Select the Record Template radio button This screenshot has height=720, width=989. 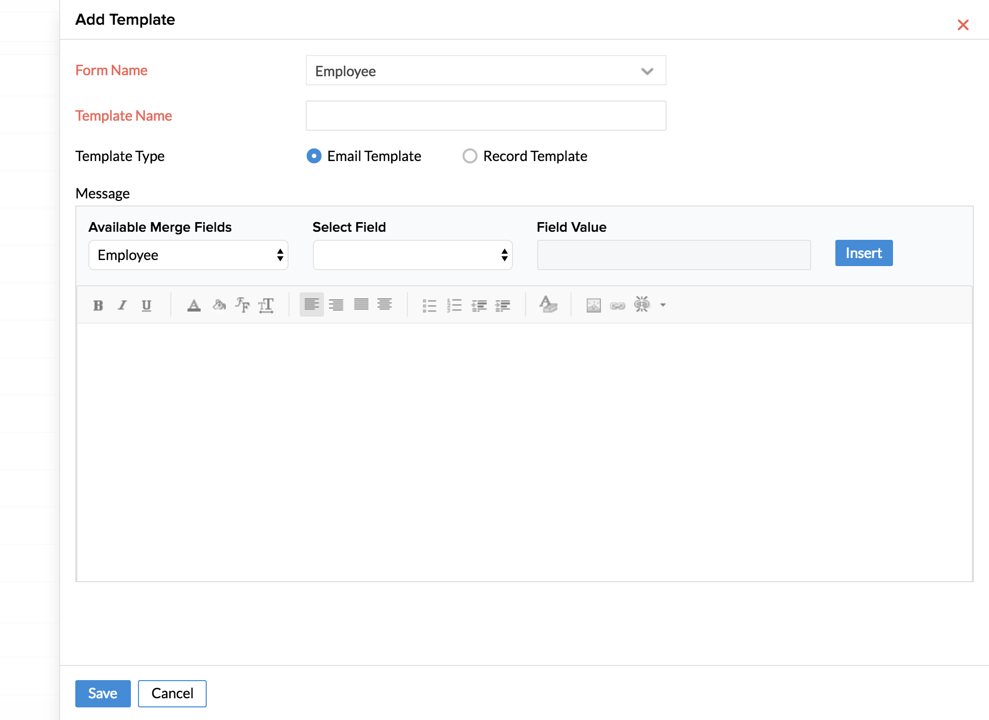(469, 156)
